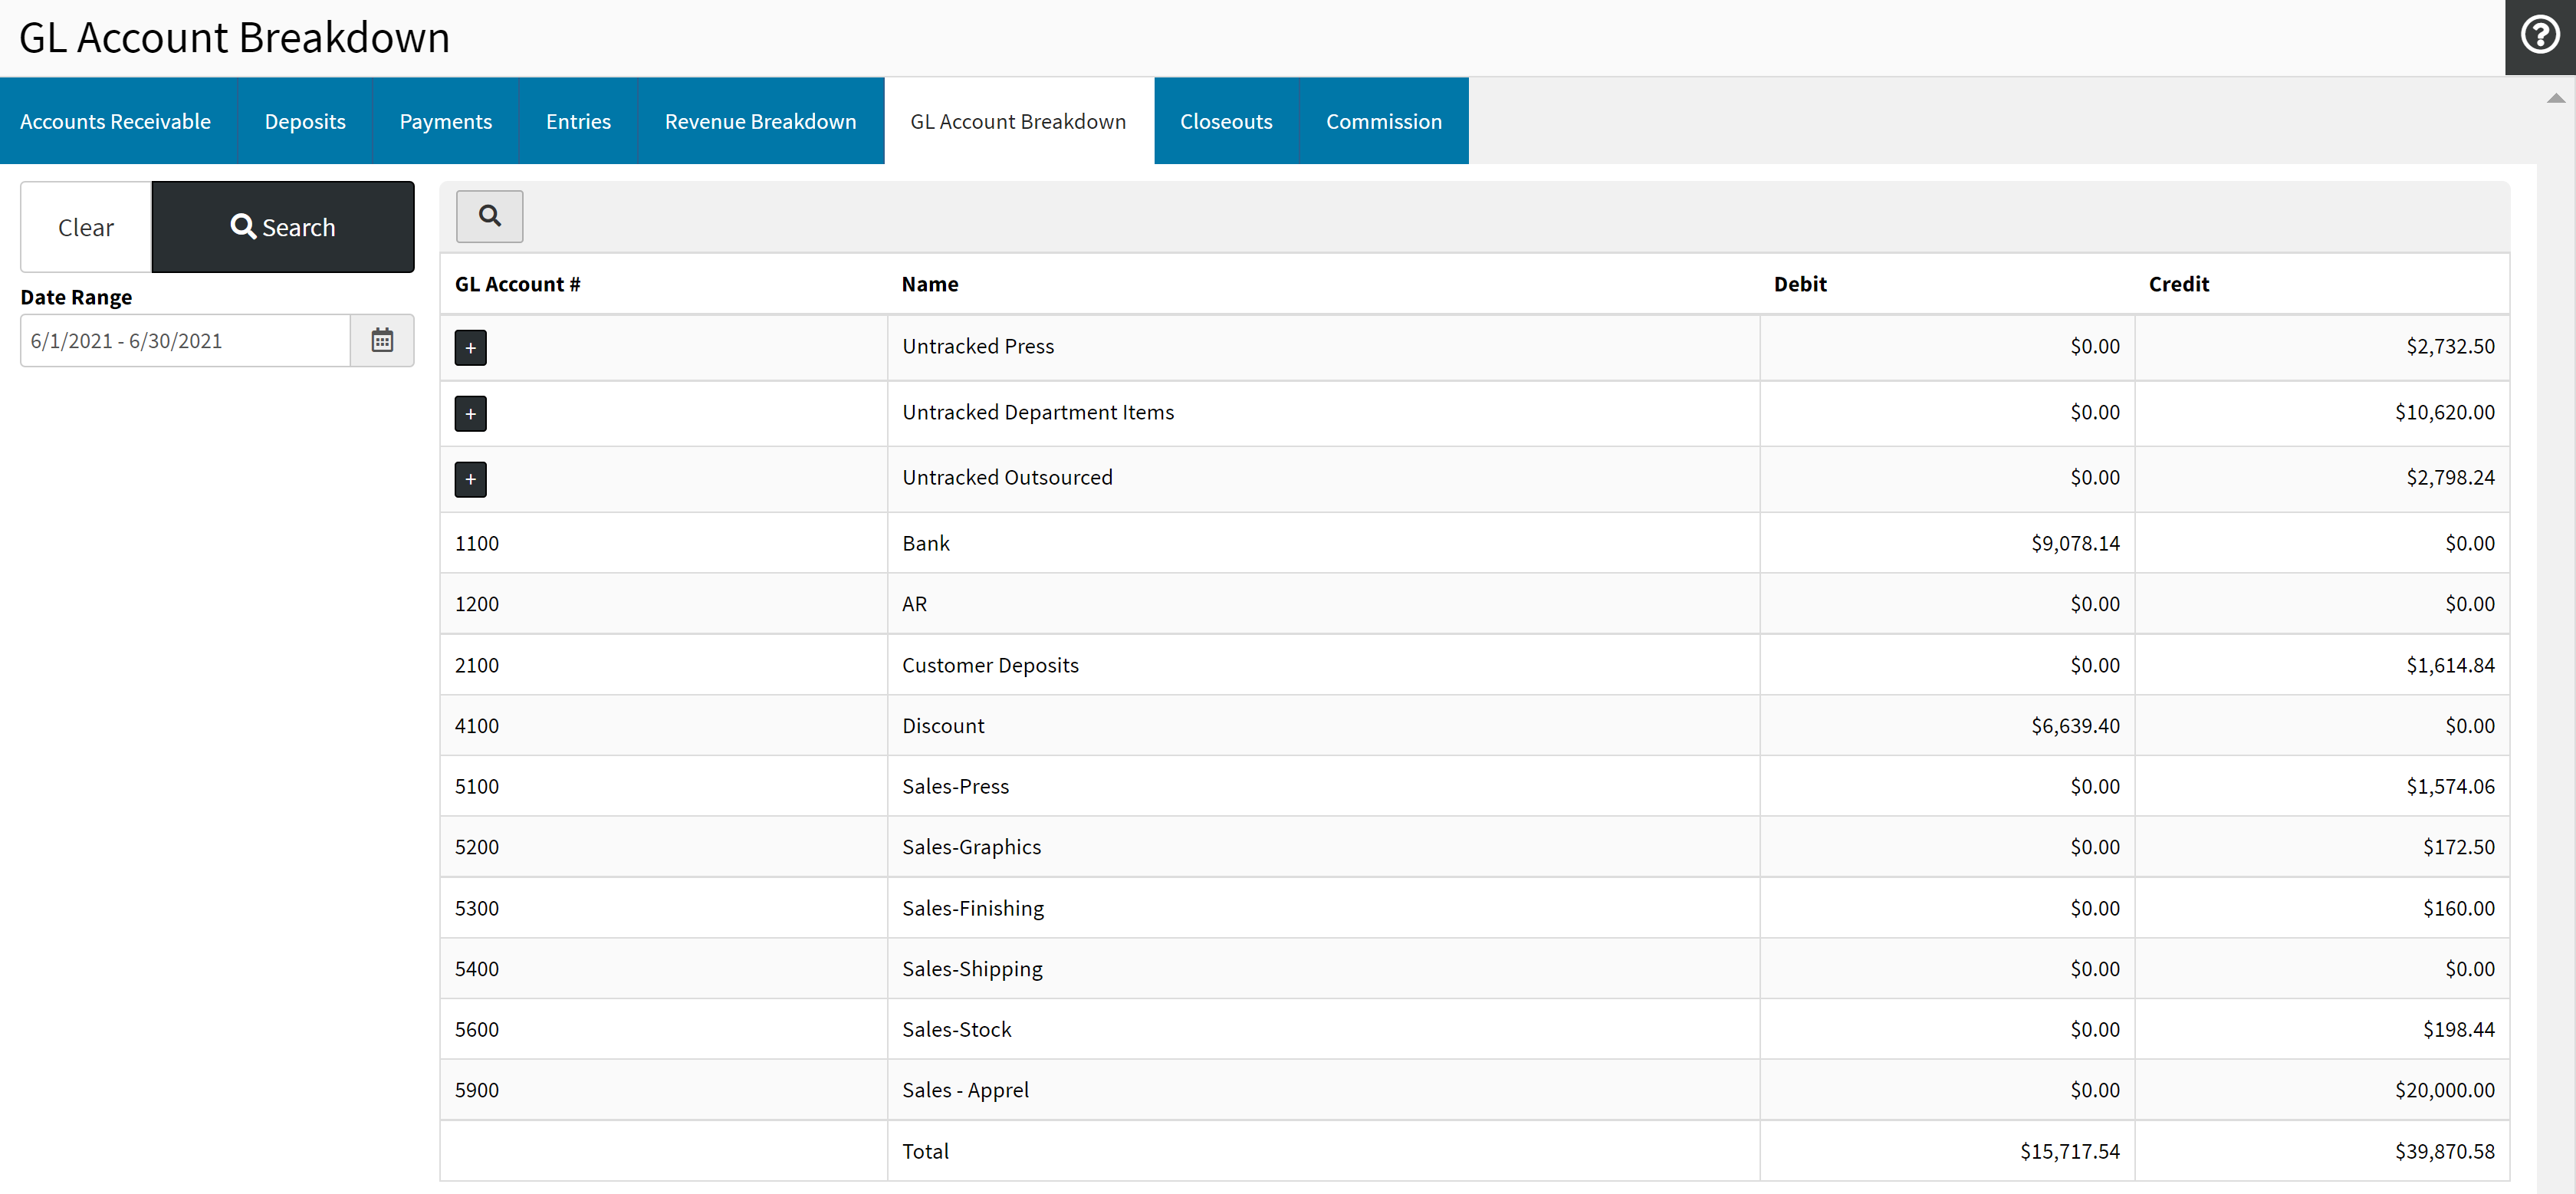Click into the Date Range input field
2576x1194 pixels.
[185, 341]
